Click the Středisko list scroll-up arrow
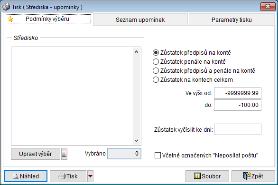 pos(136,52)
